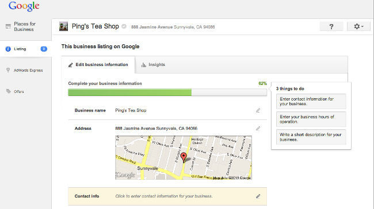Open Places for Business storefront icon
The height and width of the screenshot is (209, 374).
pos(9,26)
